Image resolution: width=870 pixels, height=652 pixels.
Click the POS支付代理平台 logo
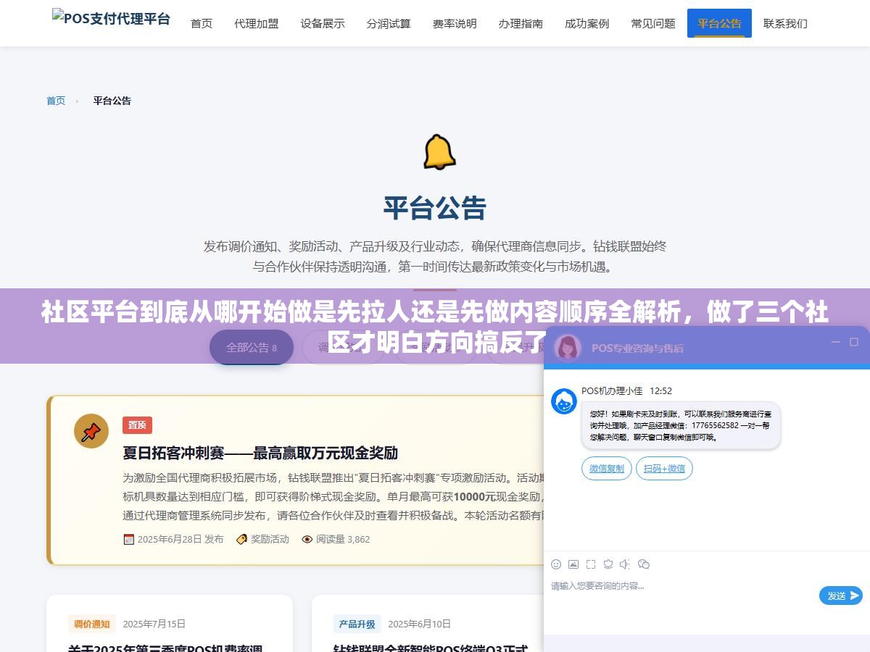[111, 19]
